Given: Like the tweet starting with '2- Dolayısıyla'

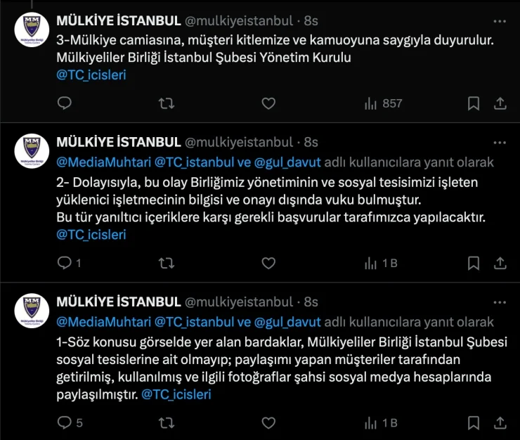Looking at the screenshot, I should click(x=268, y=263).
